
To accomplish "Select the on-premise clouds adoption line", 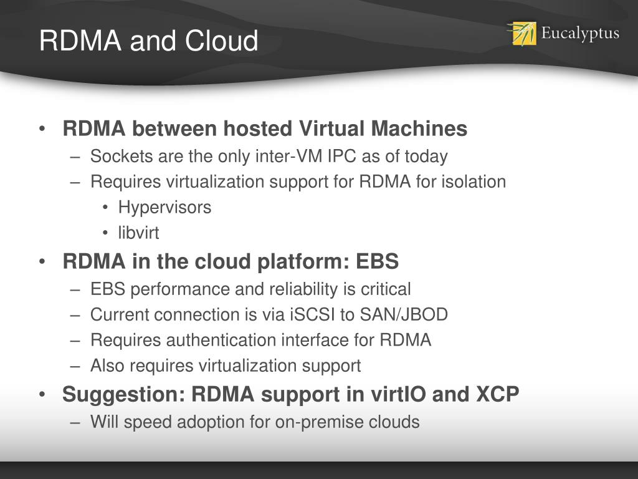I will click(x=255, y=422).
